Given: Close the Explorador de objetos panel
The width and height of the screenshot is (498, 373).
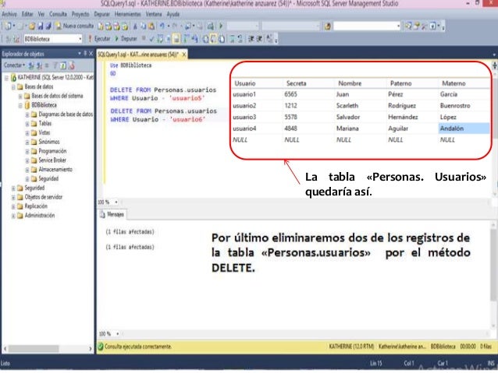Looking at the screenshot, I should pyautogui.click(x=91, y=54).
